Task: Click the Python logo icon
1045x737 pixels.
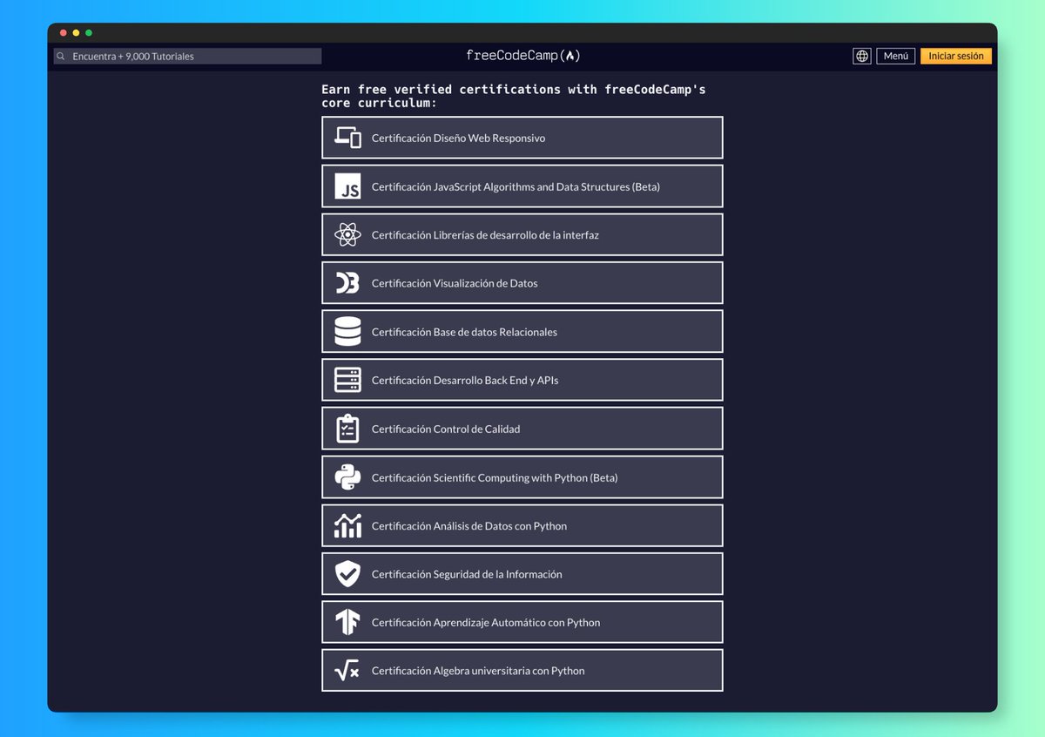Action: [x=347, y=477]
